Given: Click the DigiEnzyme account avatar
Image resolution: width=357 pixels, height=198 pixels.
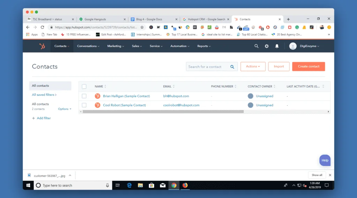Looking at the screenshot, I should [x=293, y=46].
